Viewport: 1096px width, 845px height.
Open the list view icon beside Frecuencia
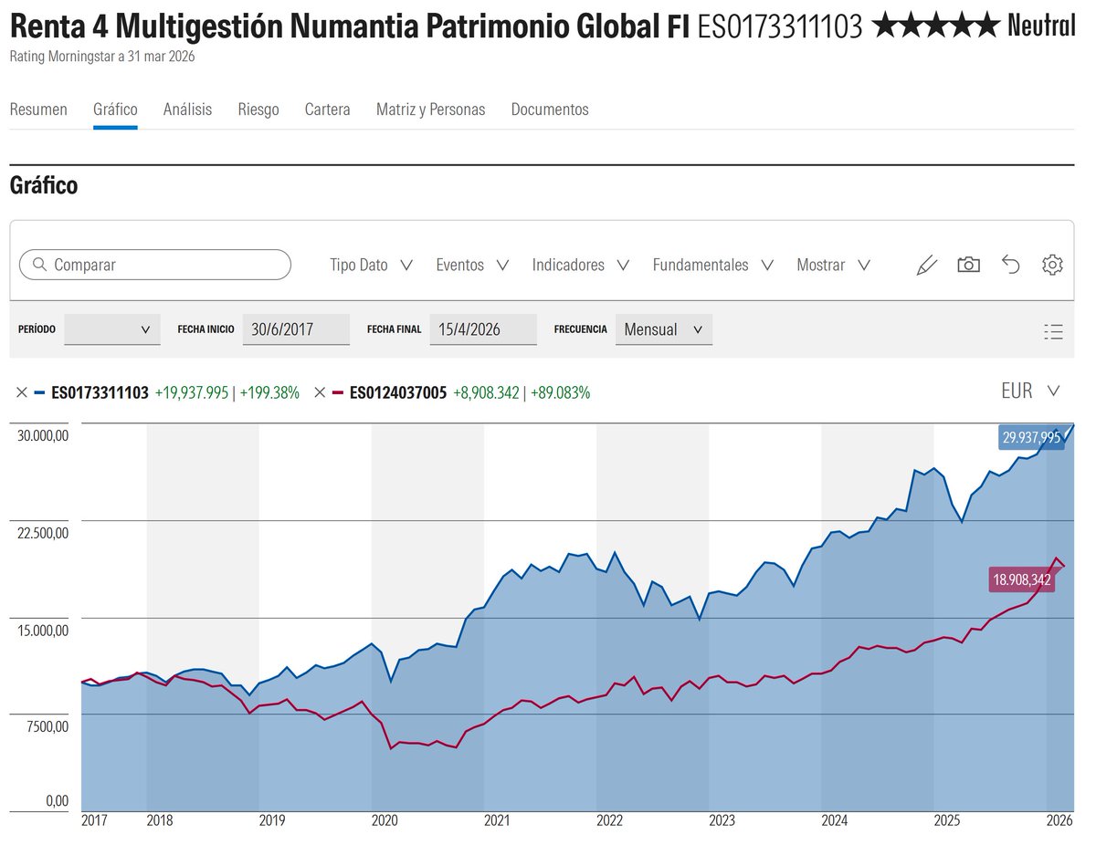click(x=1053, y=331)
